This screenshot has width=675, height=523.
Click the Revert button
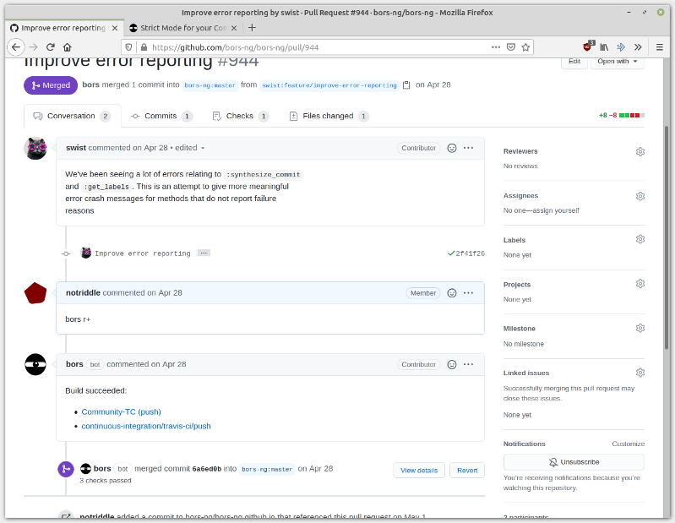(x=467, y=471)
